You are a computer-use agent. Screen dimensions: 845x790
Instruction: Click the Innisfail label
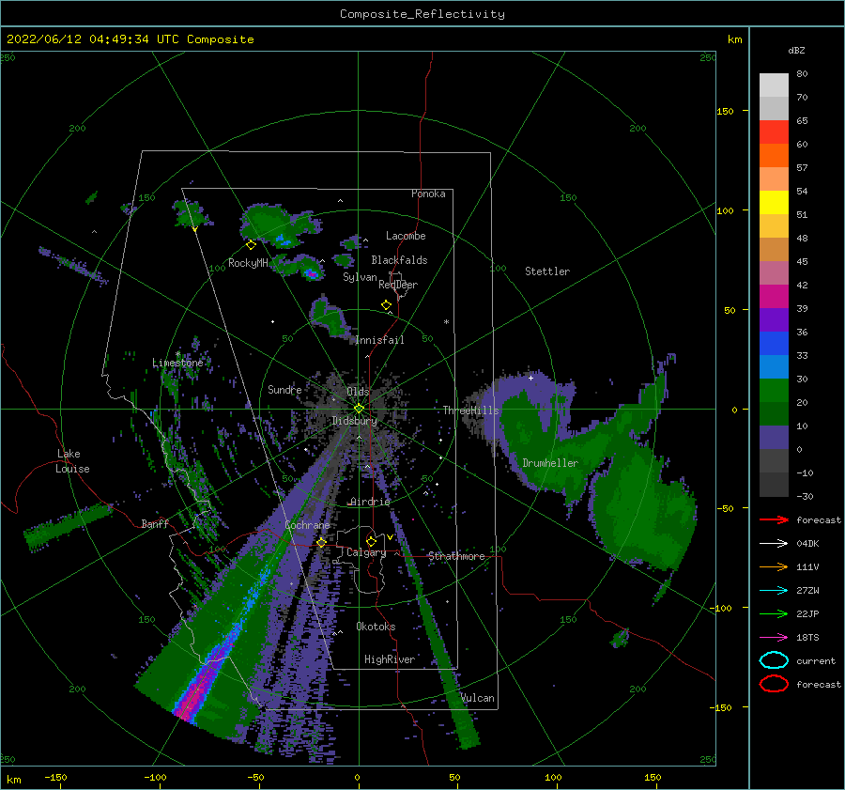pyautogui.click(x=379, y=340)
